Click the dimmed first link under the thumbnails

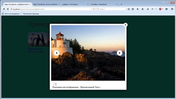[x=35, y=49]
